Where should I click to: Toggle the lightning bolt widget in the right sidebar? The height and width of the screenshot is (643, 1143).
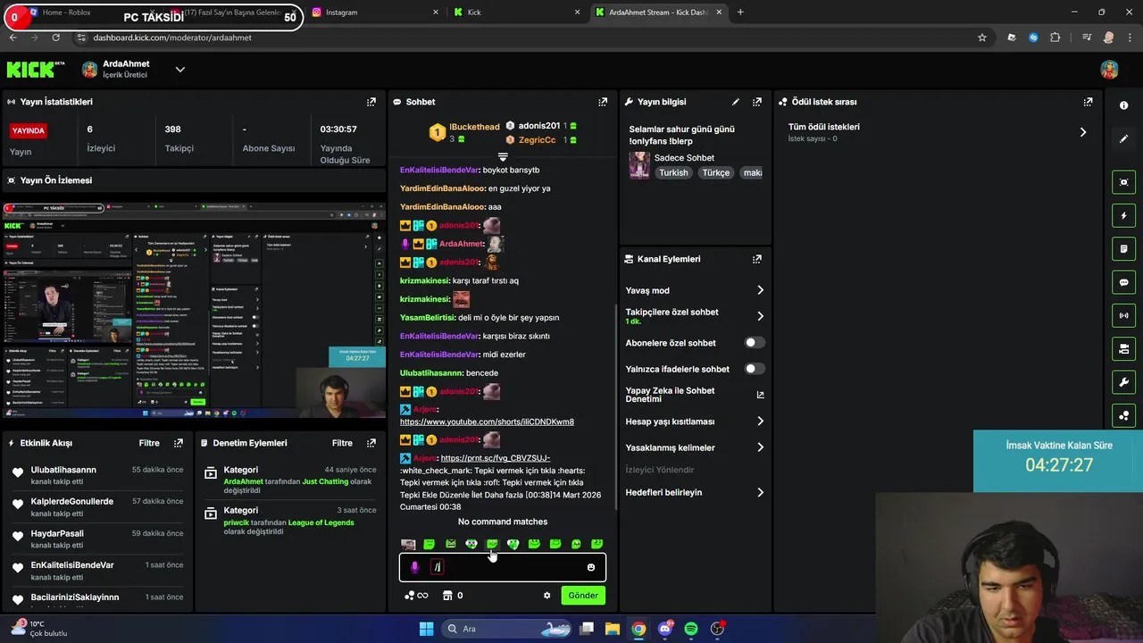coord(1123,215)
